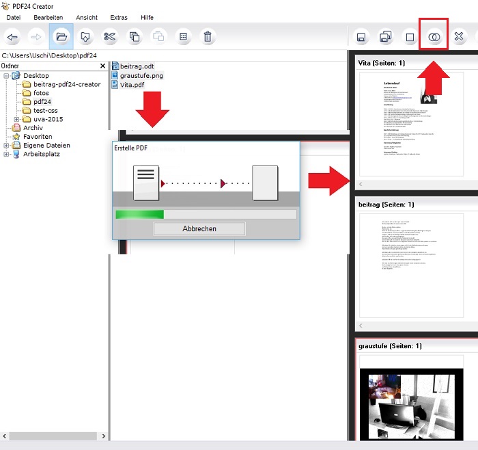The height and width of the screenshot is (450, 478).
Task: Click the forward arrow toolbar icon
Action: [36, 37]
